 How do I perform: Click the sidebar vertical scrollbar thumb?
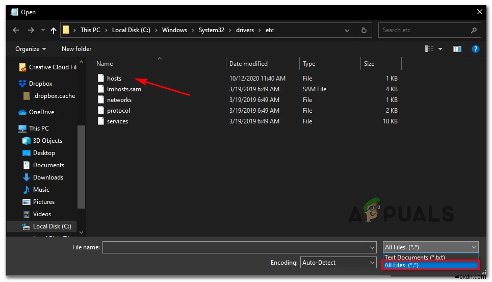pos(81,167)
